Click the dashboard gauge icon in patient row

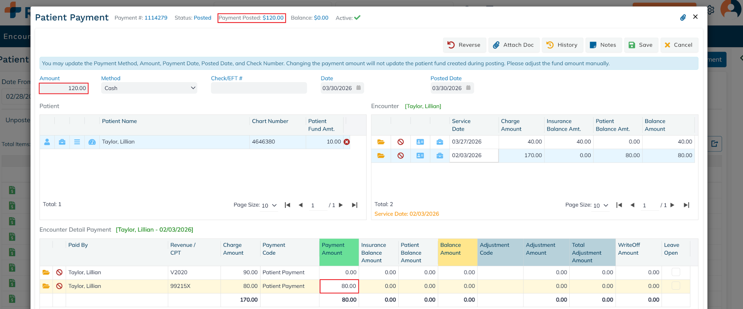(92, 142)
